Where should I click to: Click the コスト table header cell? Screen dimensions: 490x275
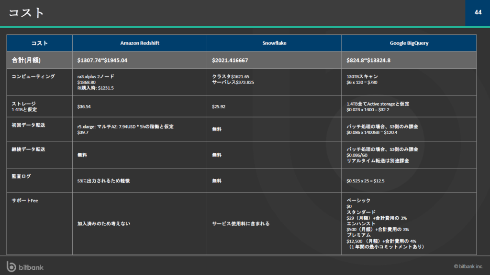point(39,43)
